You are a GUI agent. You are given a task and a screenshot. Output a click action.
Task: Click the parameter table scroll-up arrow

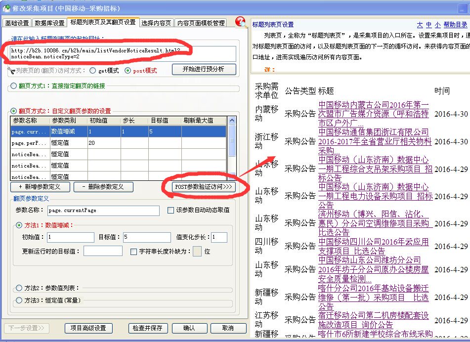[x=232, y=121]
